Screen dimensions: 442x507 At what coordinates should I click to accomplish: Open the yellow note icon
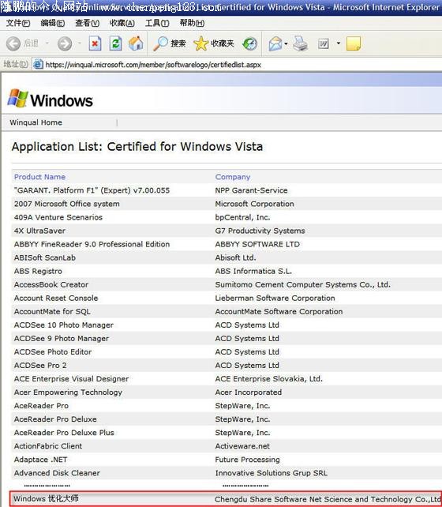click(353, 43)
